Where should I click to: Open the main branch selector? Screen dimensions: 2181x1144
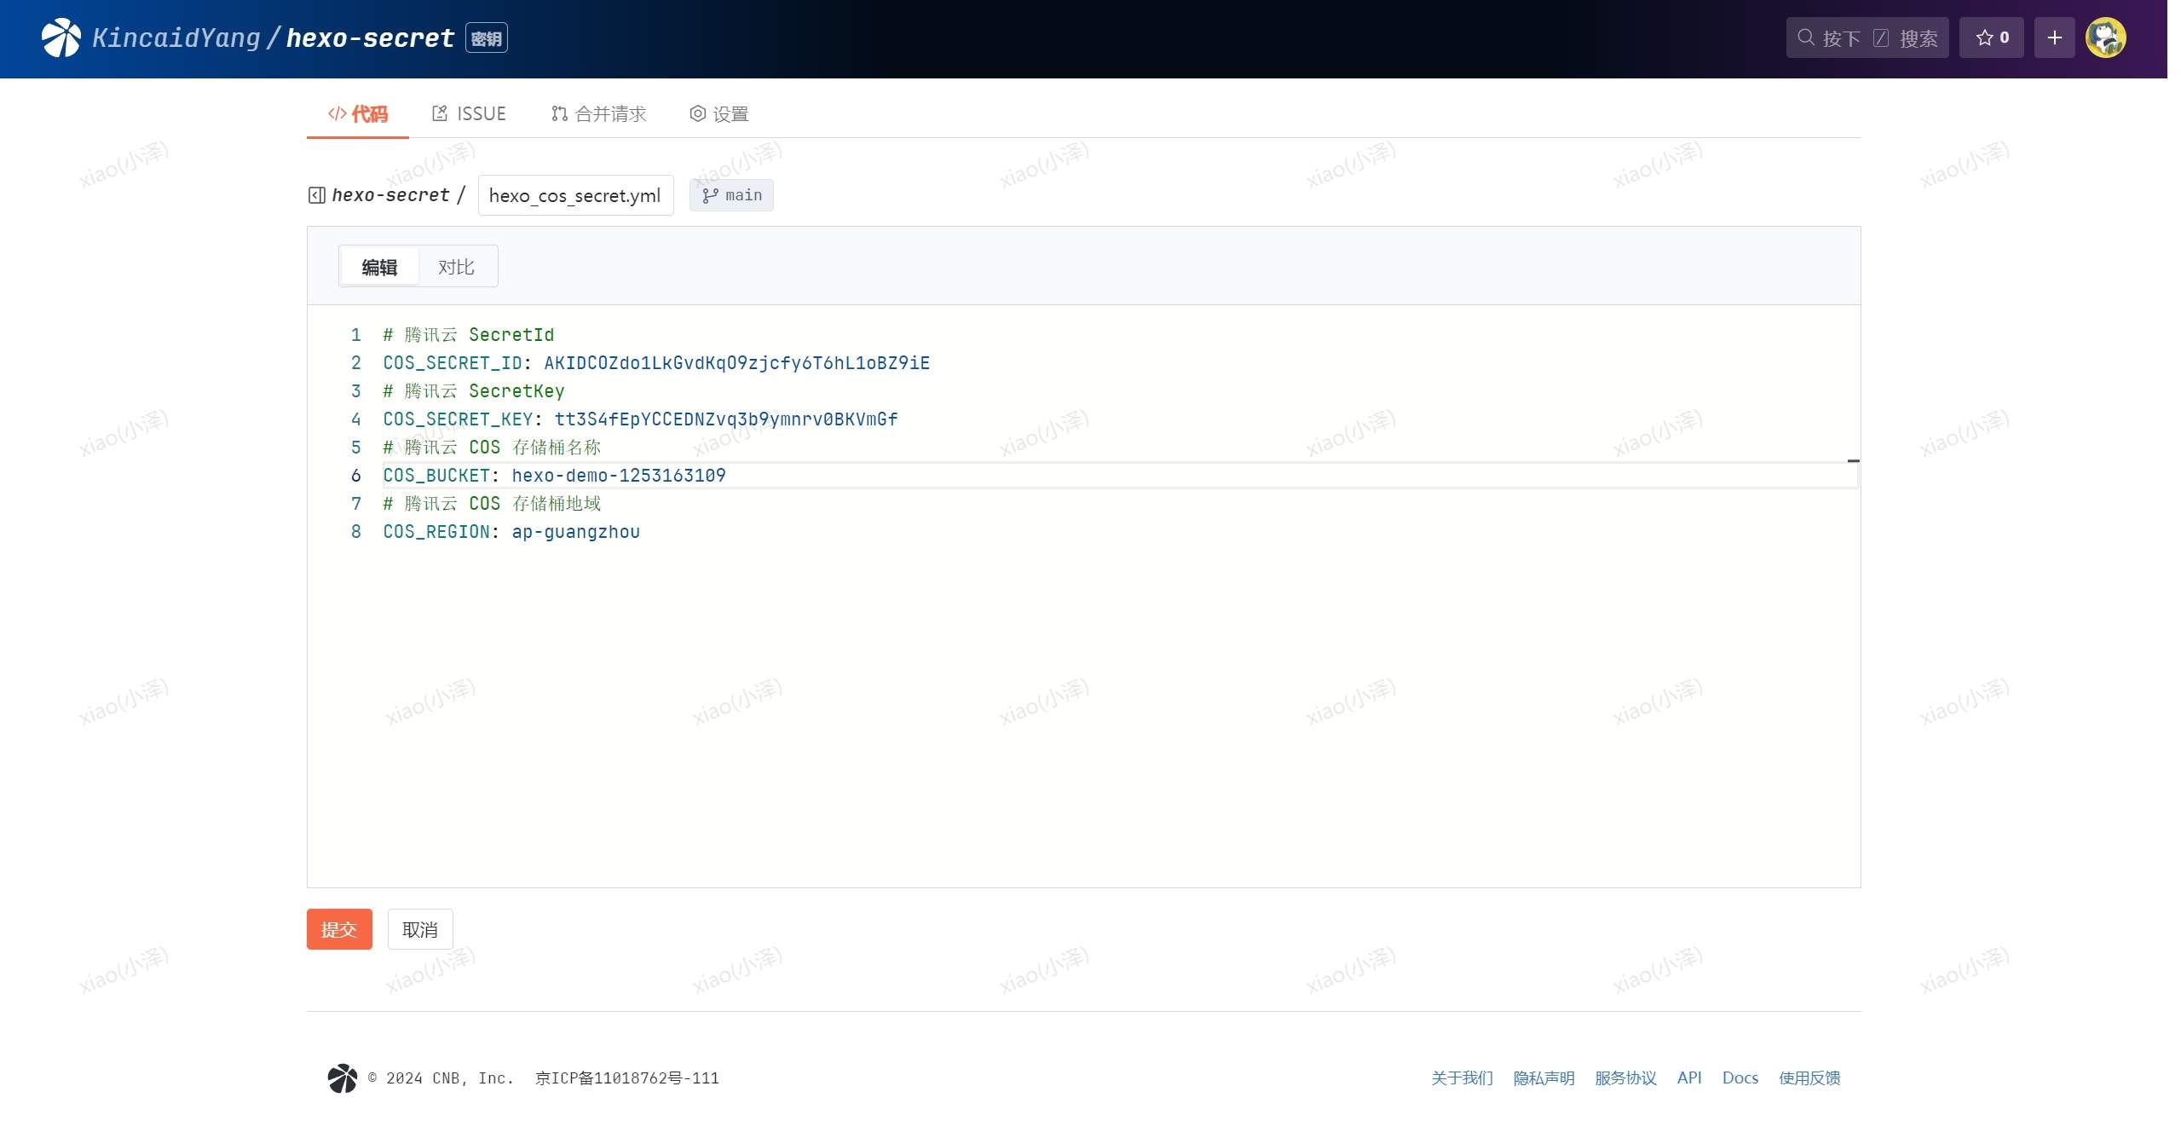coord(731,195)
